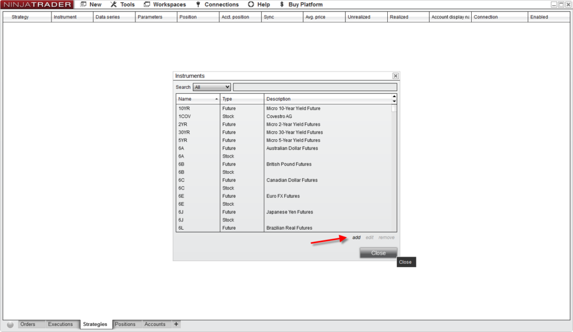Image resolution: width=573 pixels, height=332 pixels.
Task: Select Australian Dollar Futures description
Action: [292, 148]
